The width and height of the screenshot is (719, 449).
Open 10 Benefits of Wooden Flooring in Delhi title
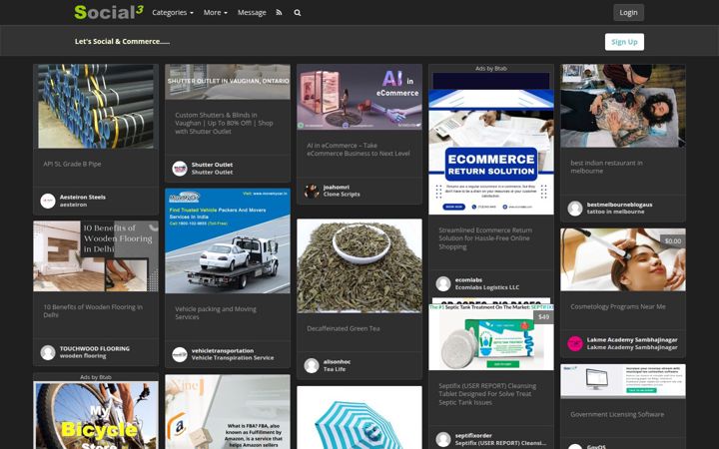click(x=93, y=310)
